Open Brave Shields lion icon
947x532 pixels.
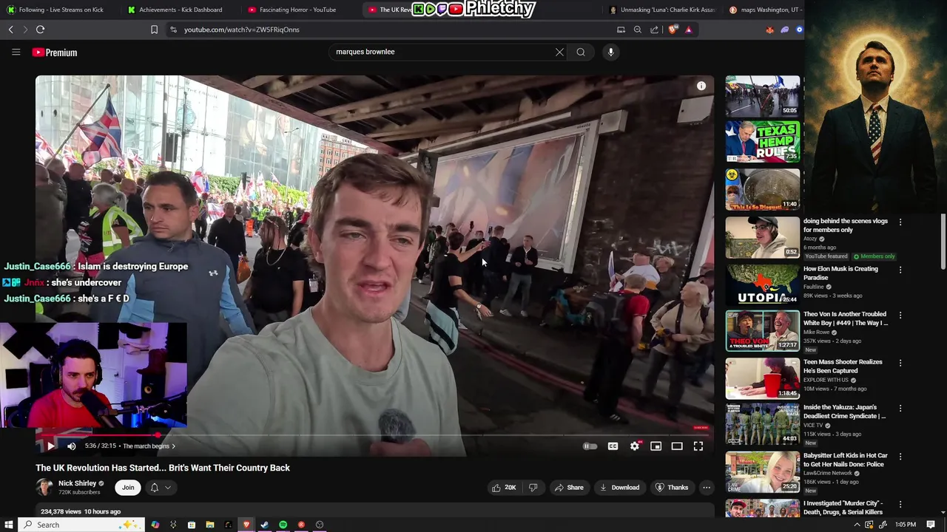[x=672, y=30]
